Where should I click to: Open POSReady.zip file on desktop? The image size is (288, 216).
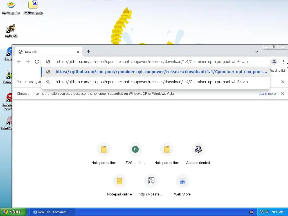coord(33,7)
